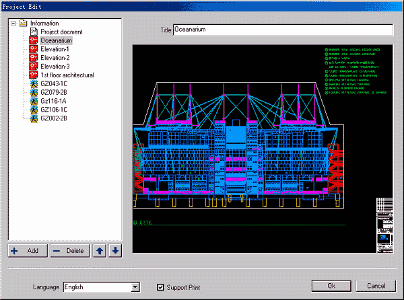Toggle the Support Print checkbox
The height and width of the screenshot is (300, 404).
point(160,287)
